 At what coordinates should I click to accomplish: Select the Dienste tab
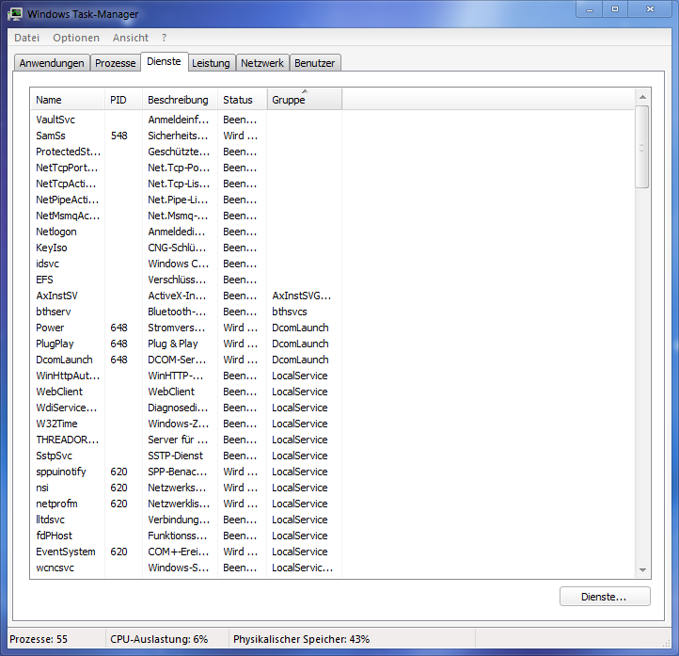pyautogui.click(x=165, y=61)
